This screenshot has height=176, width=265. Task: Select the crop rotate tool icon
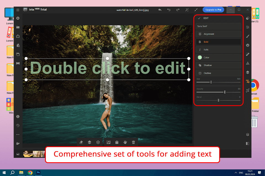click(248, 90)
